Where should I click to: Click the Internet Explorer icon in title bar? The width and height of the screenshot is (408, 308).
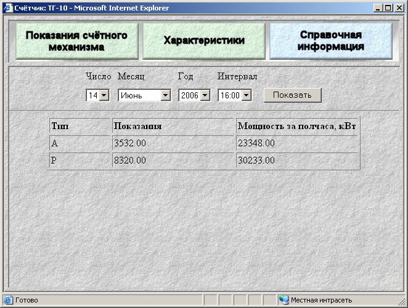(8, 8)
